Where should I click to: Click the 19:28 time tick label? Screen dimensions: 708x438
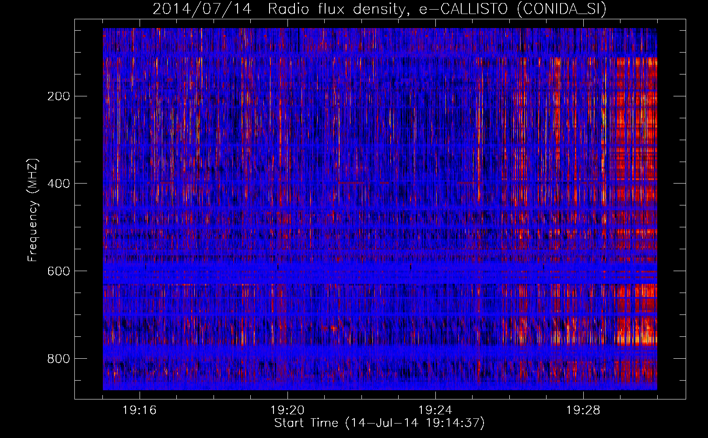click(x=583, y=410)
